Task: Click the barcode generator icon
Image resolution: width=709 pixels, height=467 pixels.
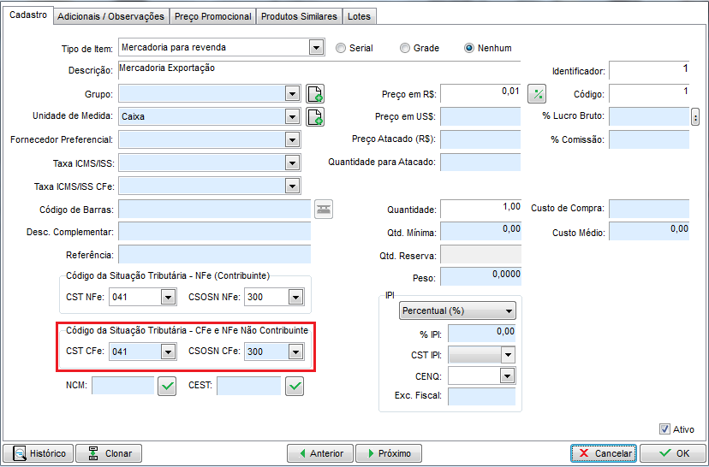Action: (x=323, y=210)
